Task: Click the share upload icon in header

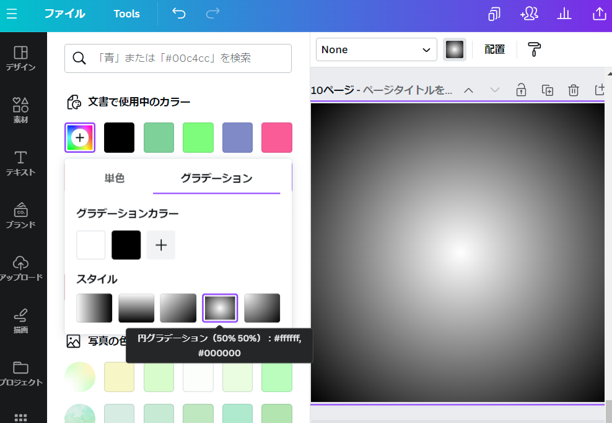Action: [599, 14]
